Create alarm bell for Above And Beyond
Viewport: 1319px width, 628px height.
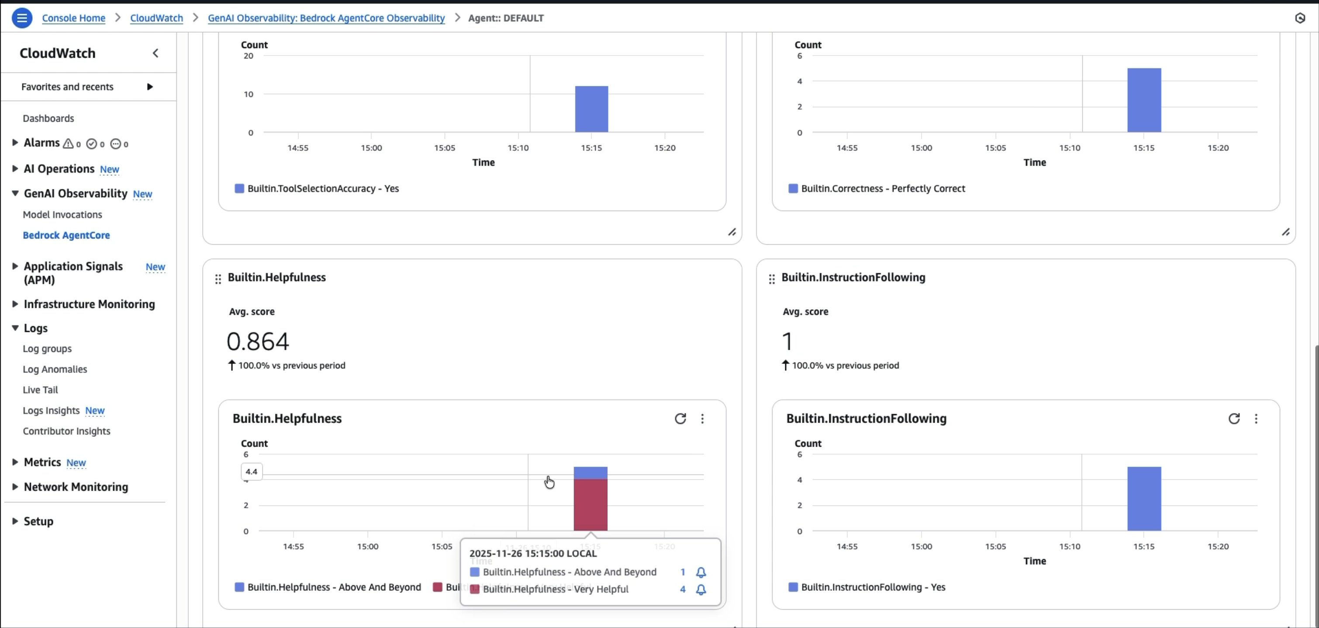tap(701, 572)
